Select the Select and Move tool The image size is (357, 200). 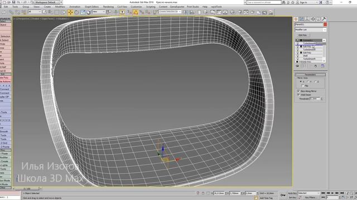coord(70,12)
